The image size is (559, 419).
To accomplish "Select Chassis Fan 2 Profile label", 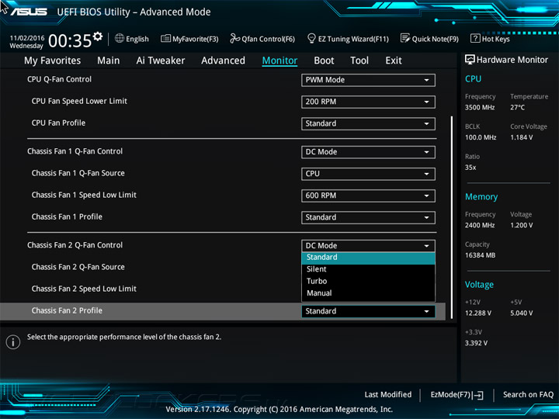I will pos(67,310).
